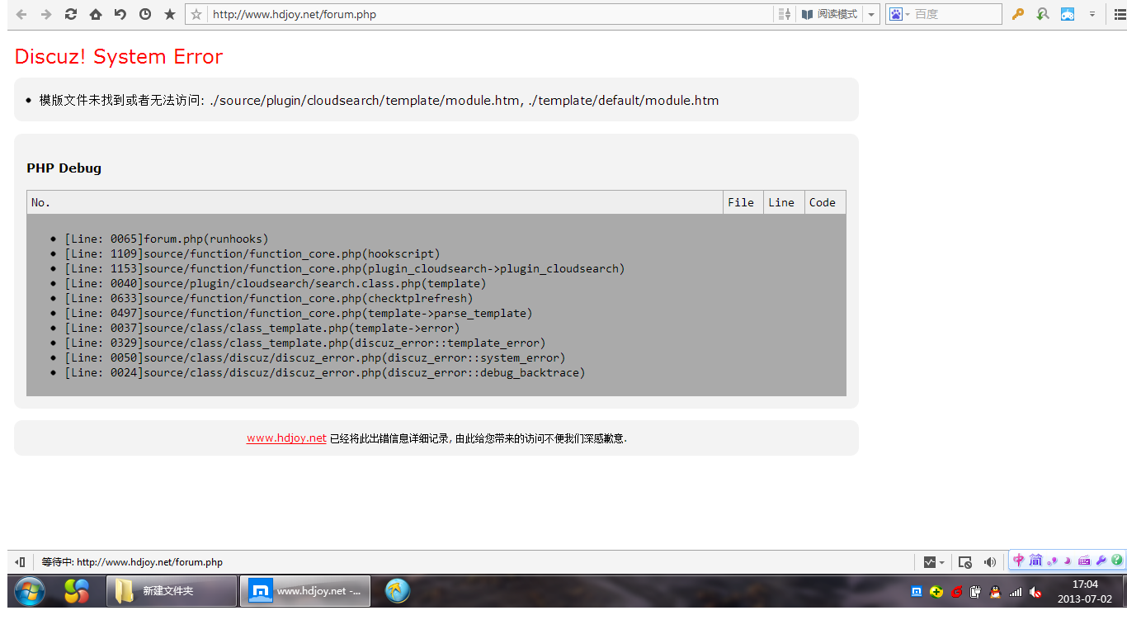Click the 'Discuz! System Error' heading
The height and width of the screenshot is (634, 1127).
pos(119,56)
